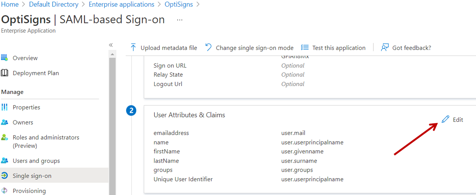This screenshot has width=476, height=195.
Task: Click the Got feedback person icon
Action: tap(385, 48)
